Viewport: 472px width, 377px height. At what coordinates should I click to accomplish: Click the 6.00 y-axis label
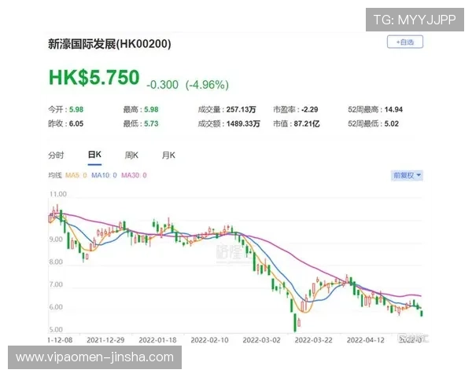click(x=56, y=307)
